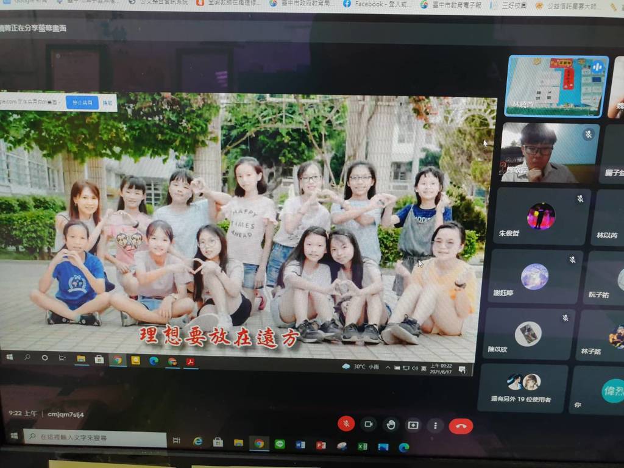Unmute the microphone in the Meet call
624x468 pixels.
pyautogui.click(x=346, y=424)
